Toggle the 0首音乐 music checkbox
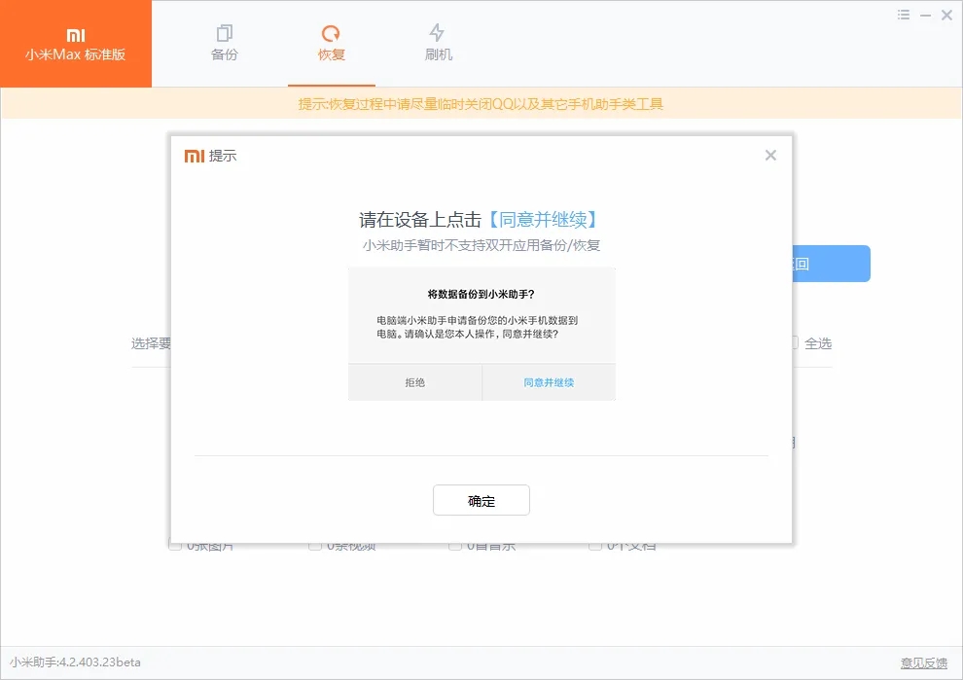 pos(454,545)
